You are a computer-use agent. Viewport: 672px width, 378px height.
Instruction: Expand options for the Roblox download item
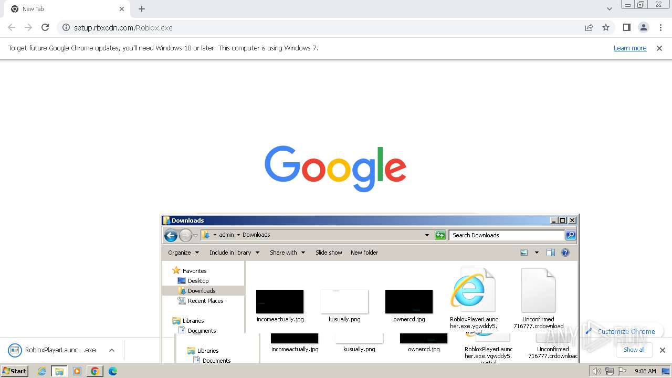[x=112, y=350]
